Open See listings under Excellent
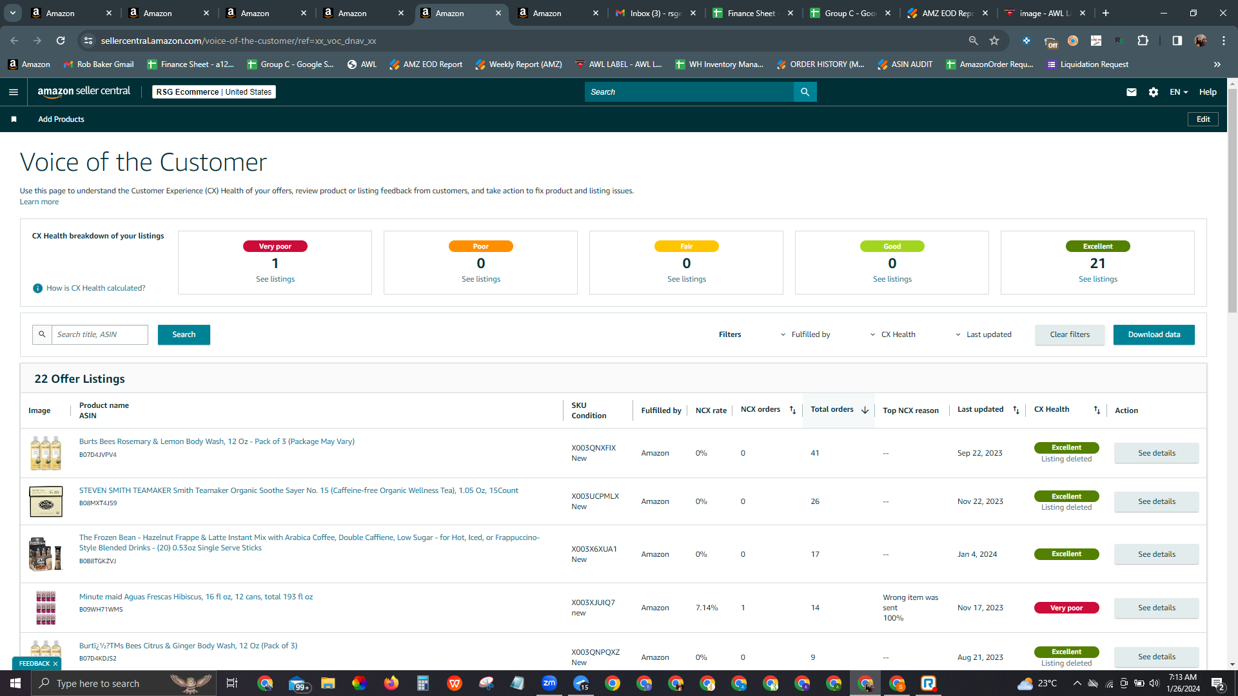Viewport: 1238px width, 696px height. [1098, 279]
